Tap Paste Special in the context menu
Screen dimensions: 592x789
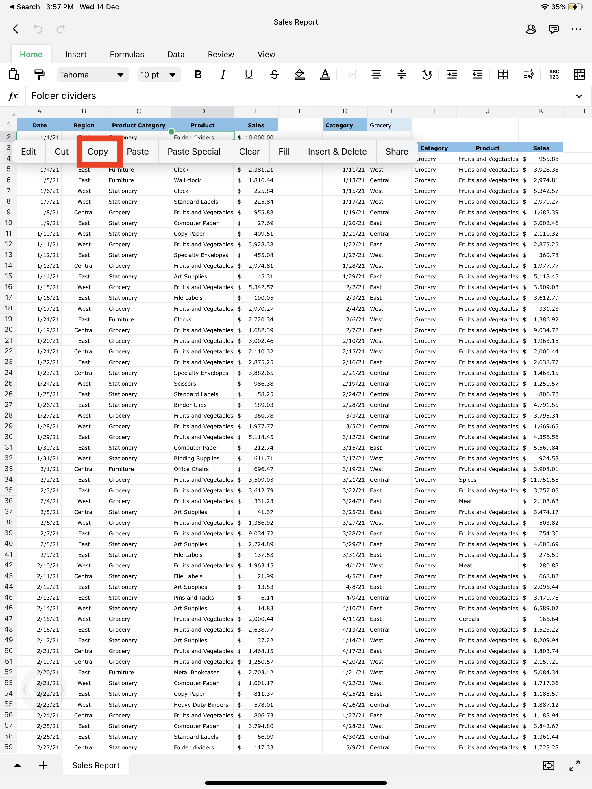194,152
